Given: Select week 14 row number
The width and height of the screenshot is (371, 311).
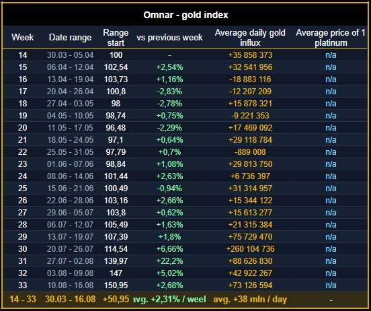Looking at the screenshot, I should [x=23, y=55].
